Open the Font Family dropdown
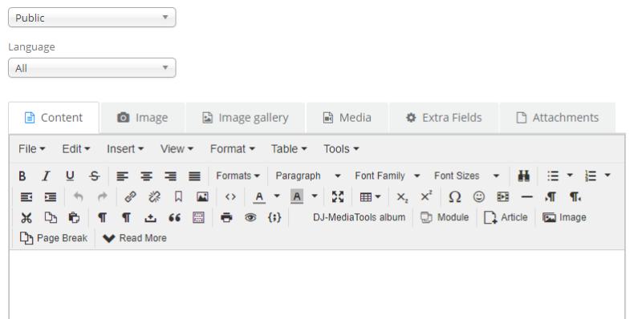642x319 pixels. click(x=388, y=176)
